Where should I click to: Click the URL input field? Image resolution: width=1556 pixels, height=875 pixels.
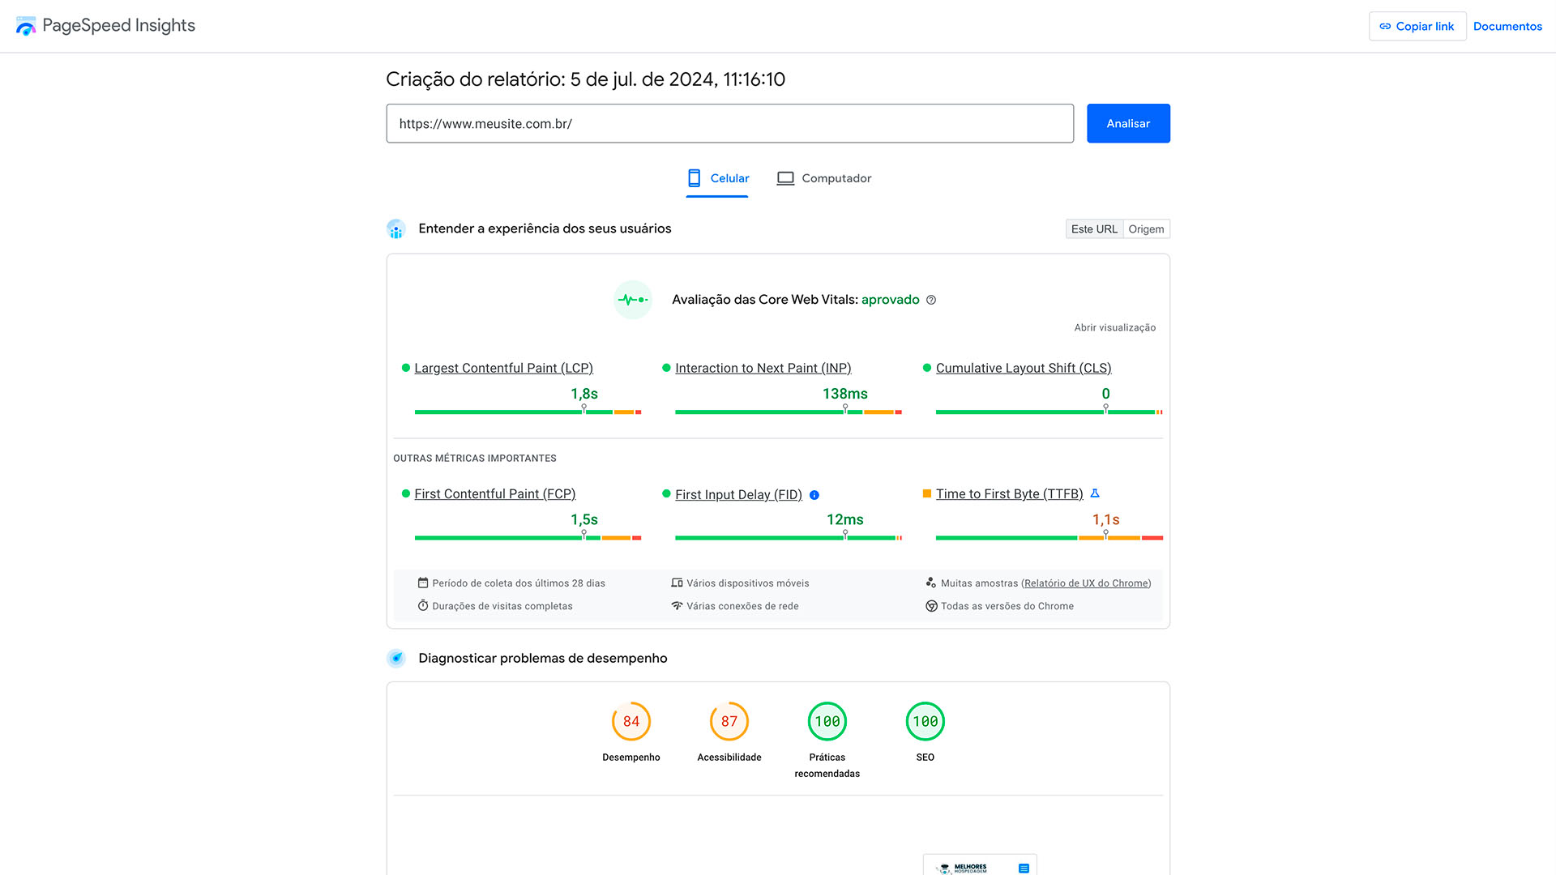(x=730, y=123)
